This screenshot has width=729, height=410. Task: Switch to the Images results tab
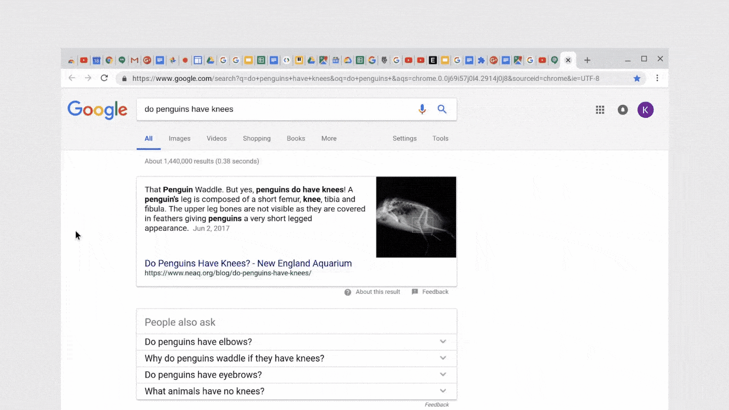(179, 138)
